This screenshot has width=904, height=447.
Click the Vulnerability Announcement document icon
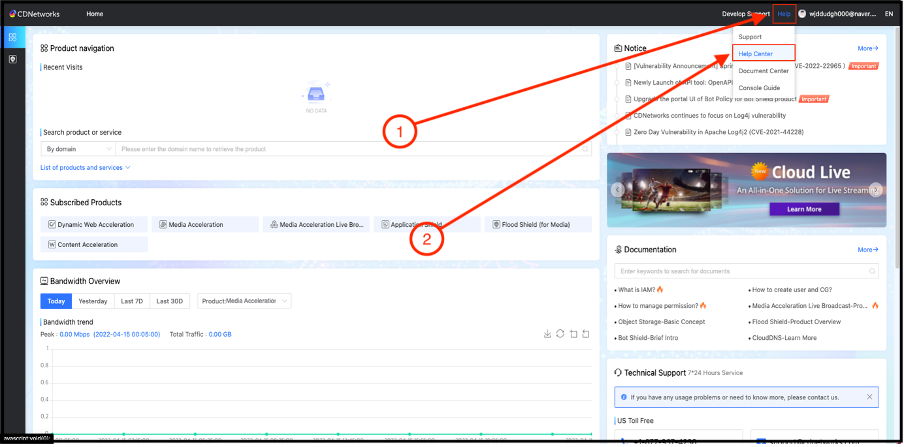(x=628, y=66)
